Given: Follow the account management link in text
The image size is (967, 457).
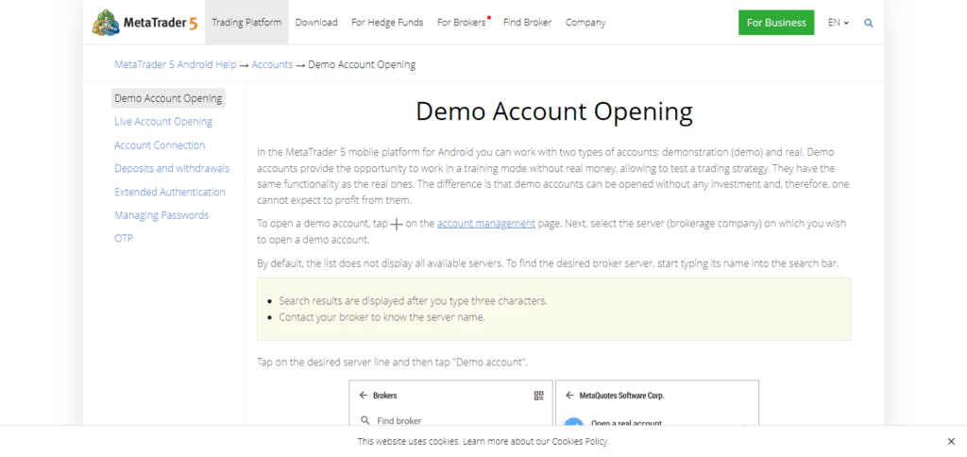Looking at the screenshot, I should [486, 223].
